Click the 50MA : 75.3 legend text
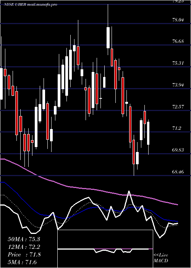Image resolution: width=191 pixels, height=268 pixels. tap(24, 239)
